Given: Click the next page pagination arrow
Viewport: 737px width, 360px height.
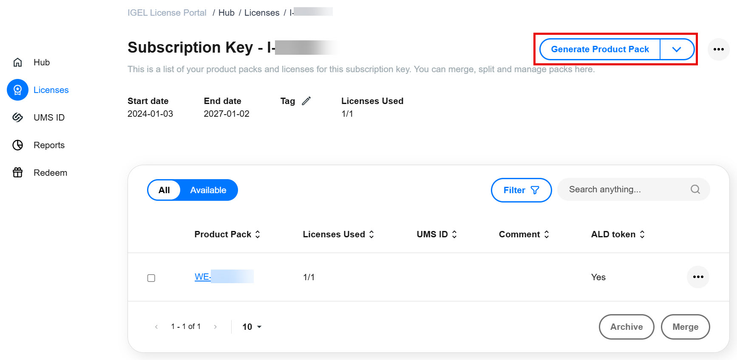Looking at the screenshot, I should (215, 326).
